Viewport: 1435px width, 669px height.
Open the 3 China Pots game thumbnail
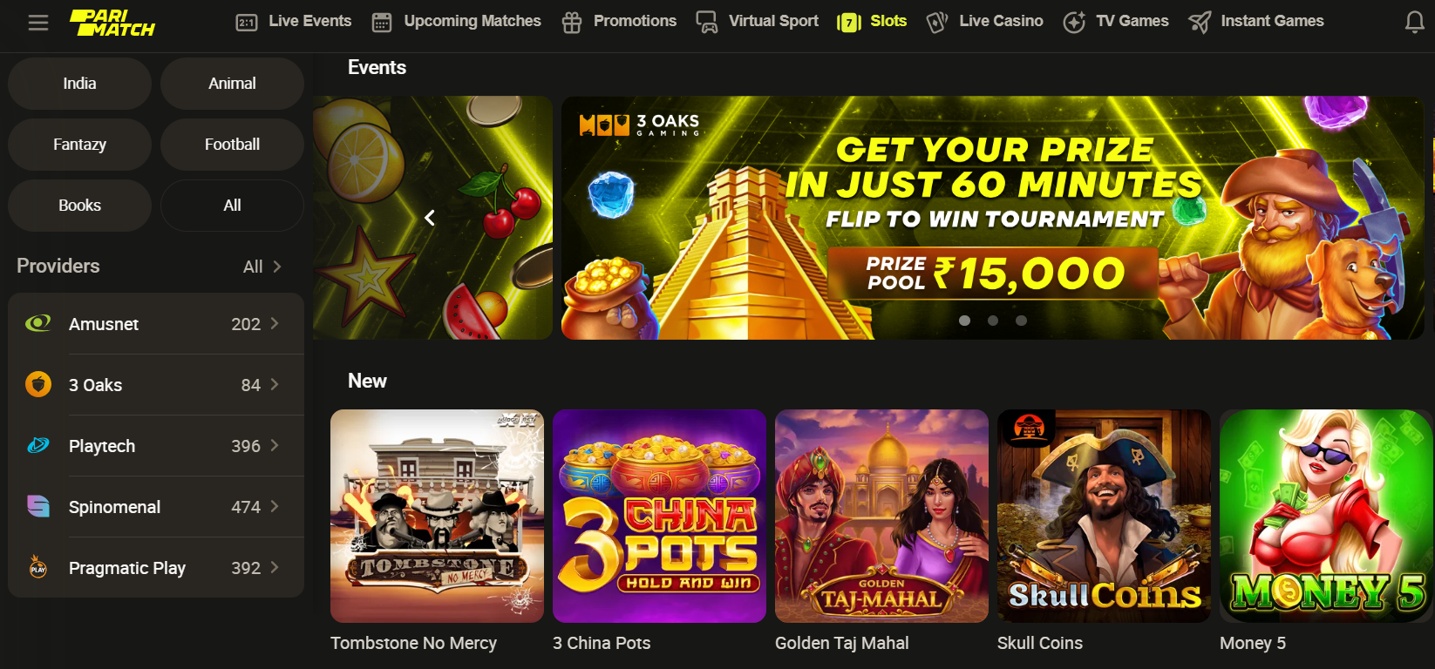(659, 516)
